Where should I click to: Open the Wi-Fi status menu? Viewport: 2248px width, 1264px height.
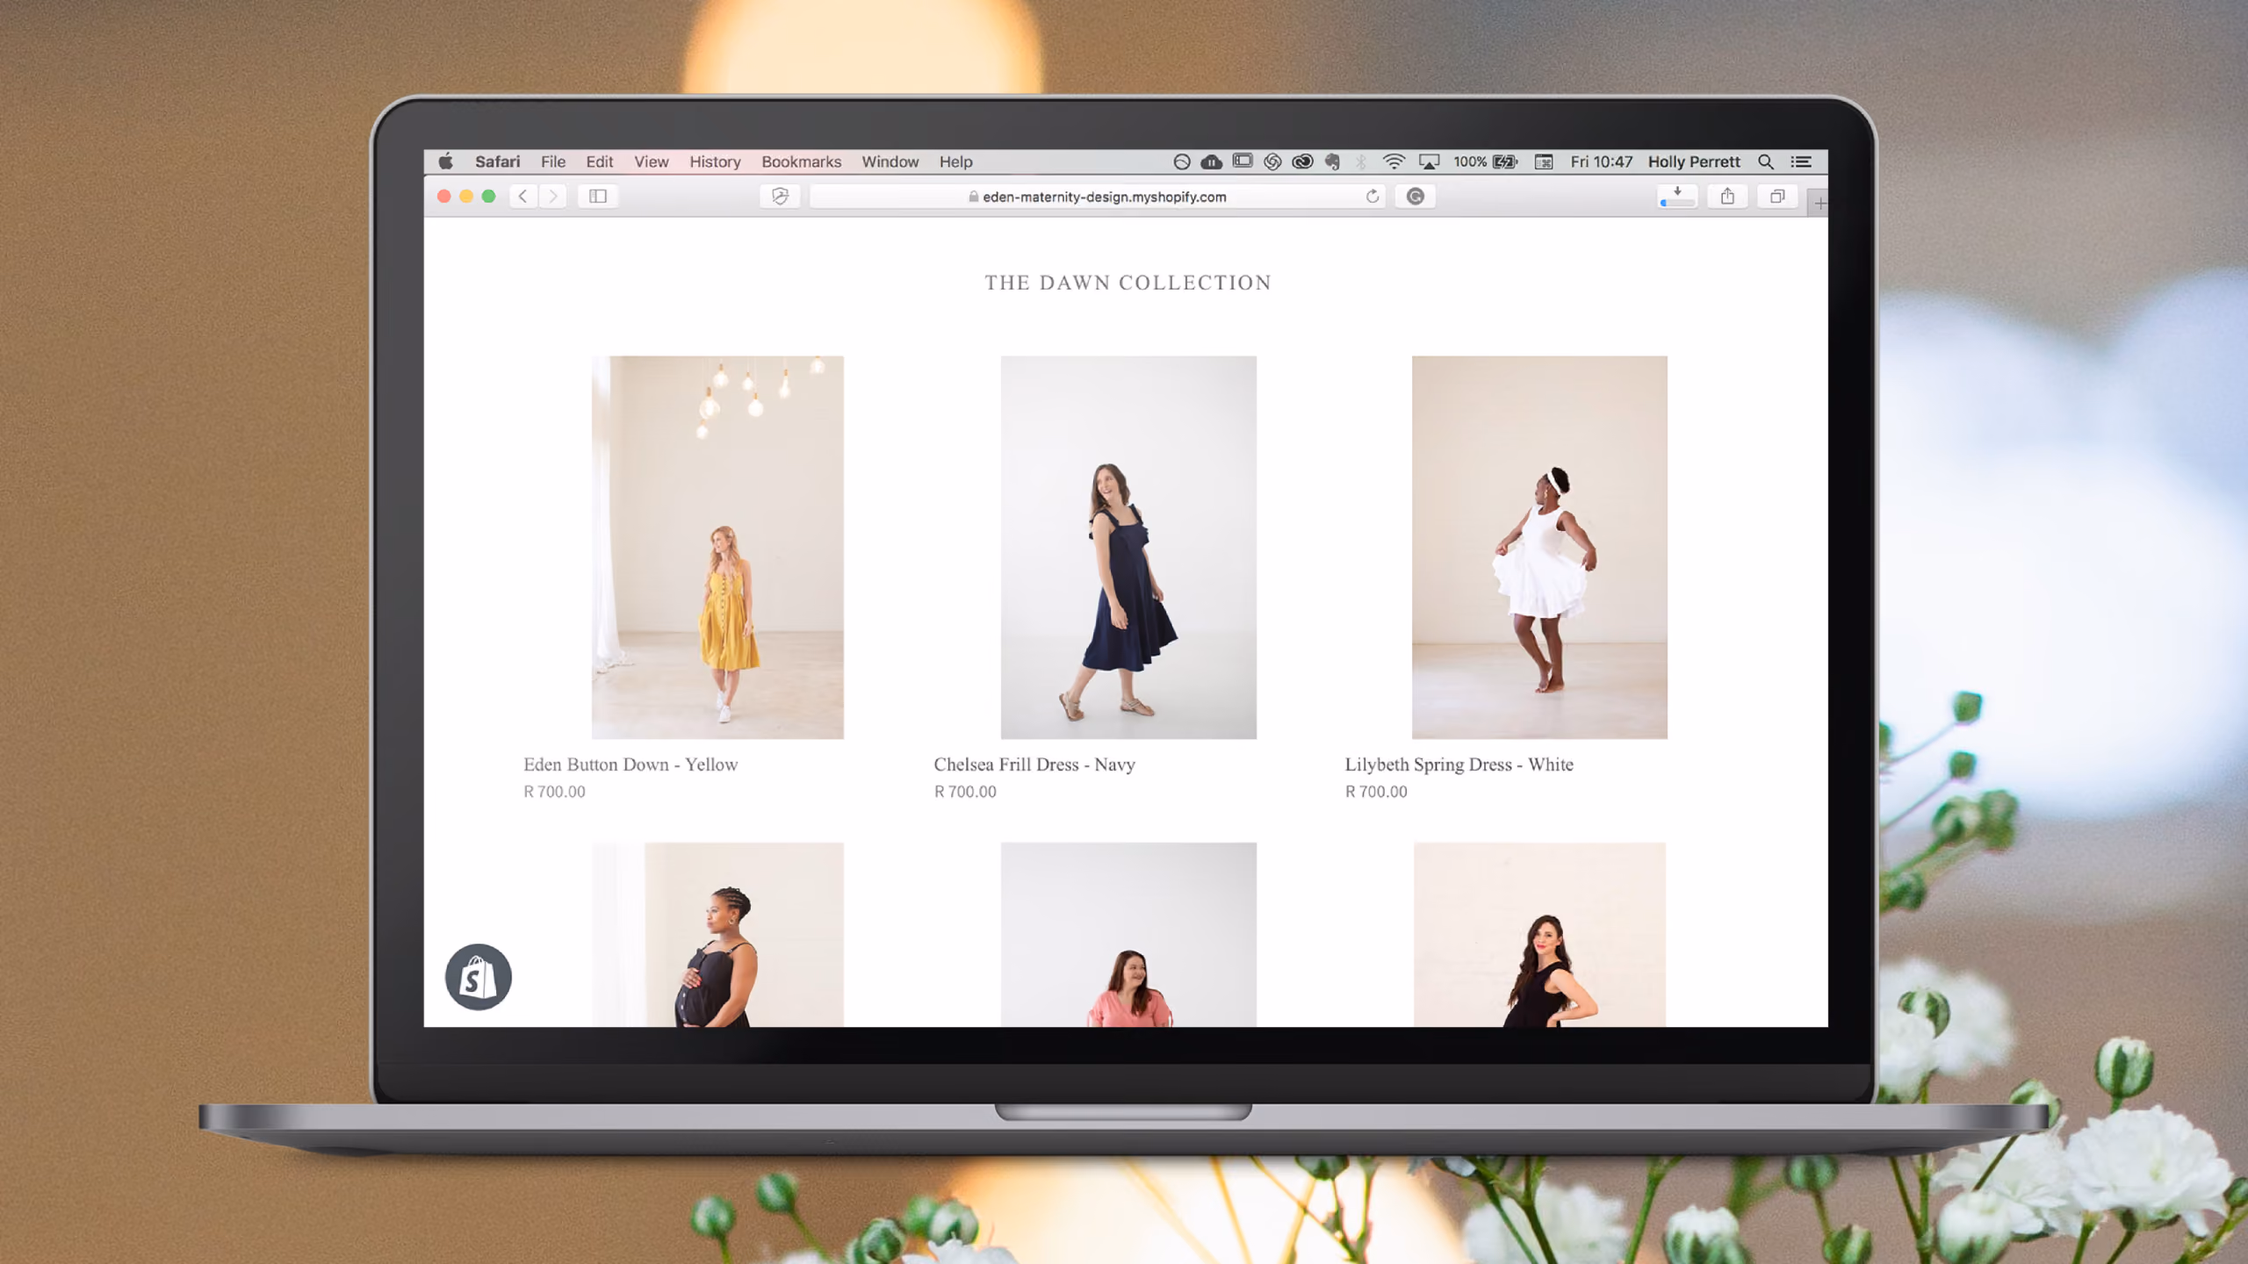coord(1394,162)
